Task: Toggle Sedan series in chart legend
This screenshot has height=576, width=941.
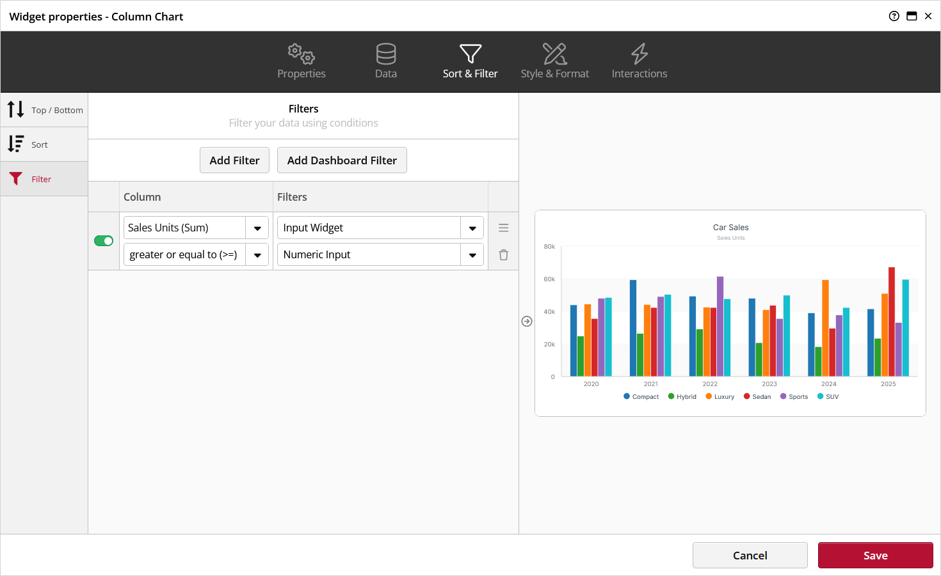Action: 757,396
